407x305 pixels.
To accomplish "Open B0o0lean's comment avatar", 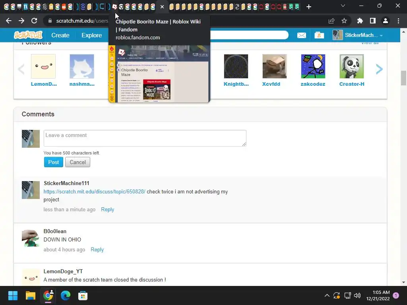I will 31,238.
